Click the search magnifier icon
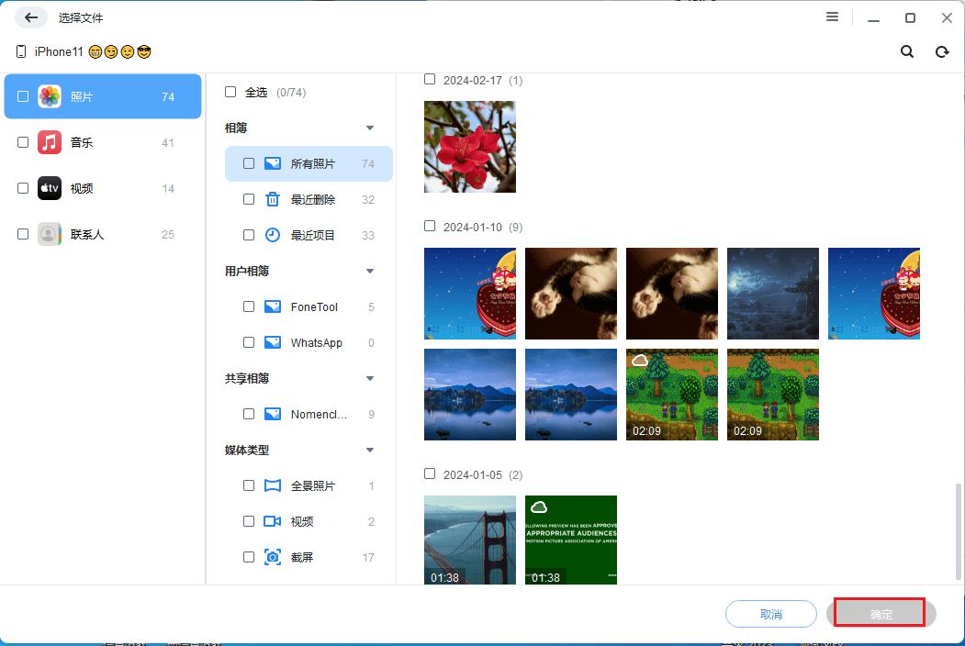This screenshot has width=965, height=646. point(907,51)
